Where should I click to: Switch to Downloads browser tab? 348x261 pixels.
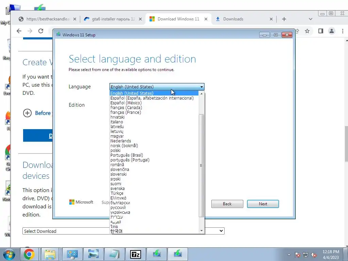click(x=244, y=19)
